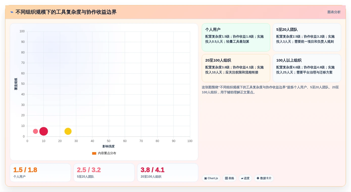Screen dimensions: 351x192
Task: Click the 20至100人组织 label under 3.8 / 4.1
Action: [x=151, y=177]
